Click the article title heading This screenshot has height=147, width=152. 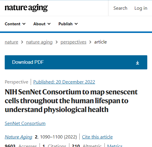pos(71,101)
